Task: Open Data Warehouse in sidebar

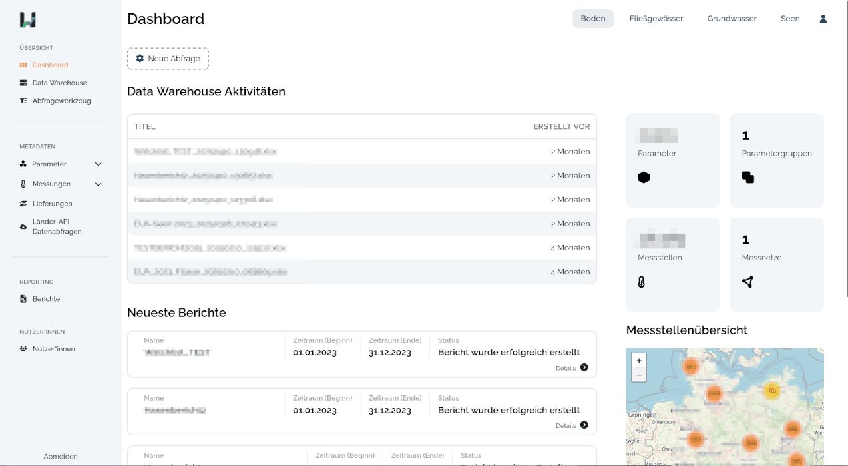Action: tap(59, 83)
